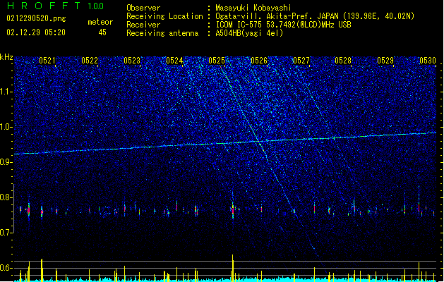The image size is (444, 282).
Task: Click the 1.0 kHz frequency axis label
Action: click(x=6, y=127)
